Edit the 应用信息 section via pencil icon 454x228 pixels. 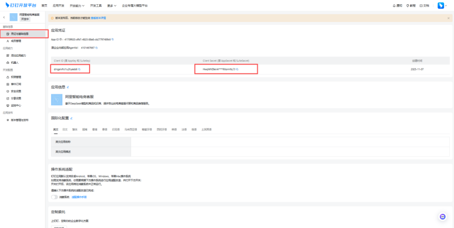pos(68,87)
